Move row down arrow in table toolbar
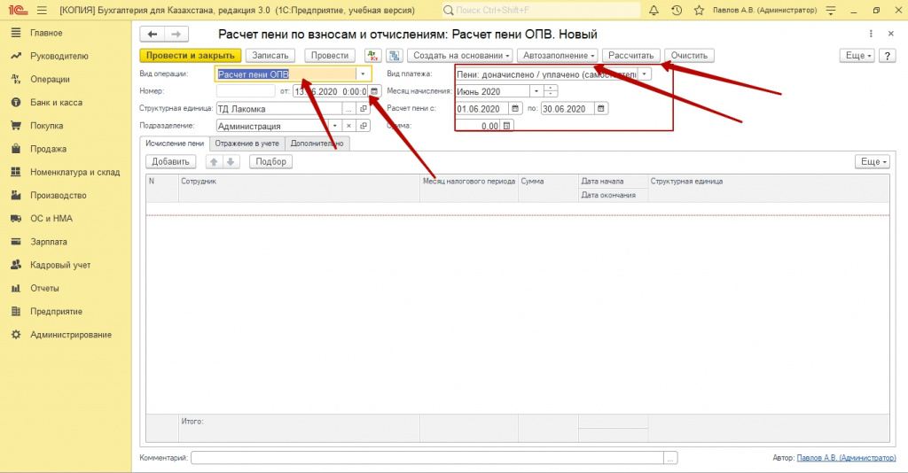The width and height of the screenshot is (908, 473). (x=231, y=162)
